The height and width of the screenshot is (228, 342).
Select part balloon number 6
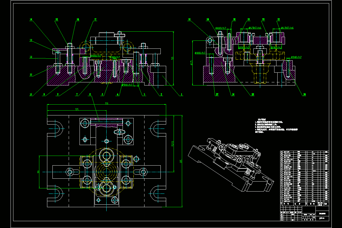click(x=90, y=95)
